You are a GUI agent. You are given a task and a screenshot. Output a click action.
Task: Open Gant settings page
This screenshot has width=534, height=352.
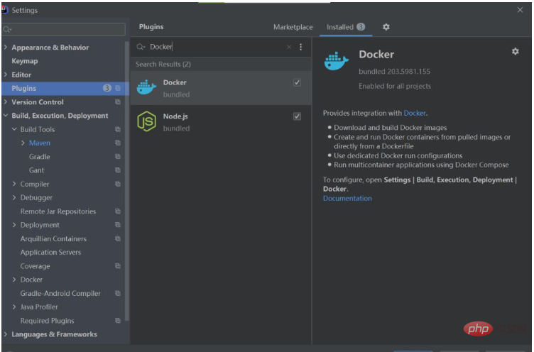(x=36, y=170)
